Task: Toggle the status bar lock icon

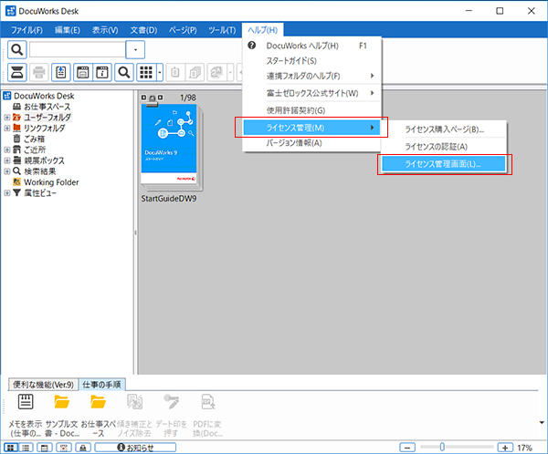Action: coord(83,448)
